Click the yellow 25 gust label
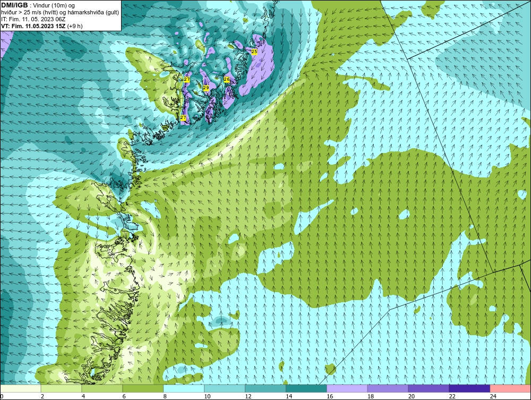Image resolution: width=531 pixels, height=400 pixels. click(x=254, y=52)
